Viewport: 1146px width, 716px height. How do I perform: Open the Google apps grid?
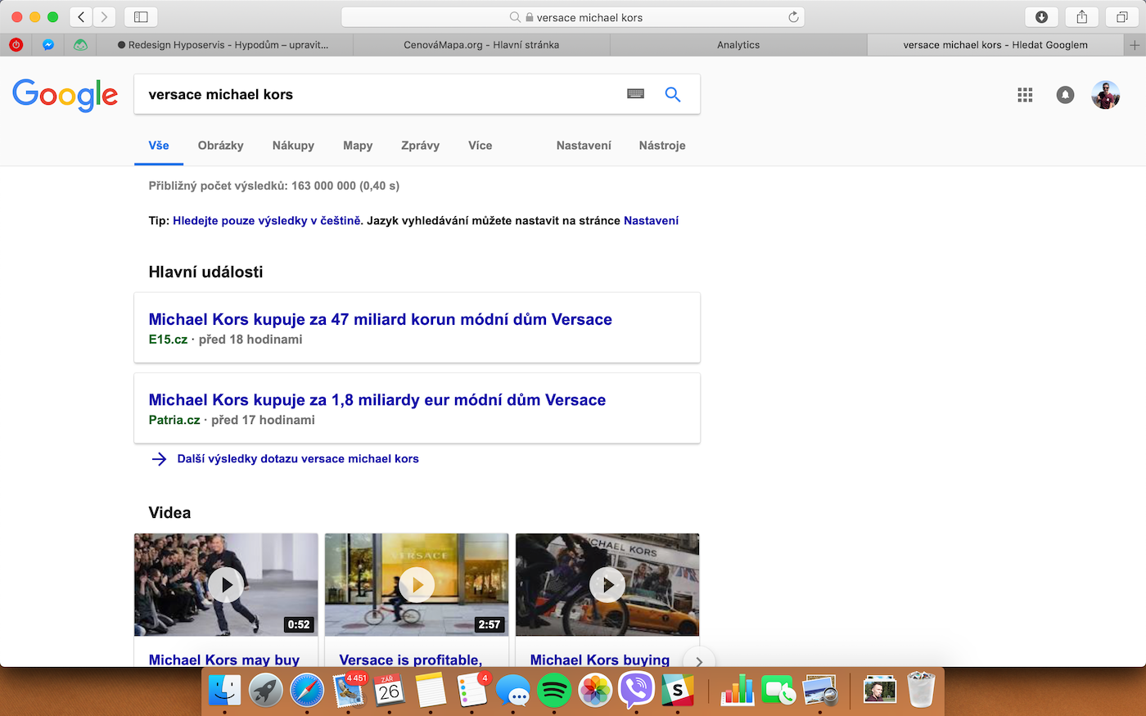point(1025,95)
